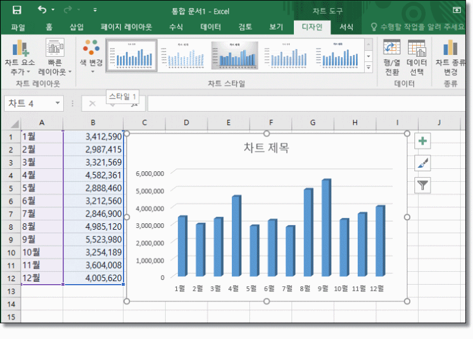Viewport: 473px width, 339px height.
Task: Apply chart style 1 thumbnail
Action: 132,56
